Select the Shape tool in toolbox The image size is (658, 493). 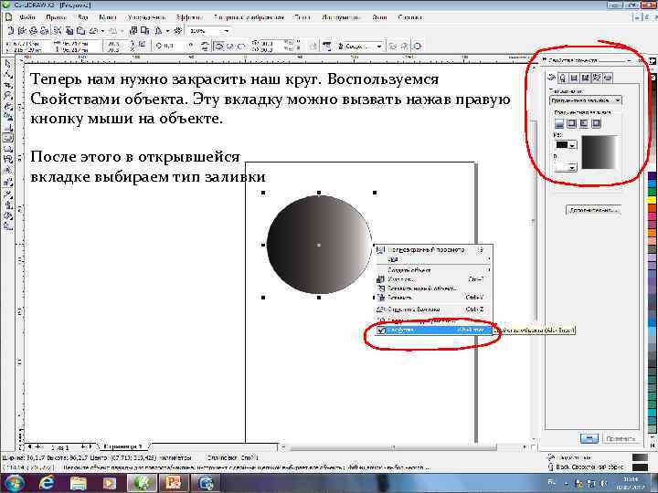point(8,75)
